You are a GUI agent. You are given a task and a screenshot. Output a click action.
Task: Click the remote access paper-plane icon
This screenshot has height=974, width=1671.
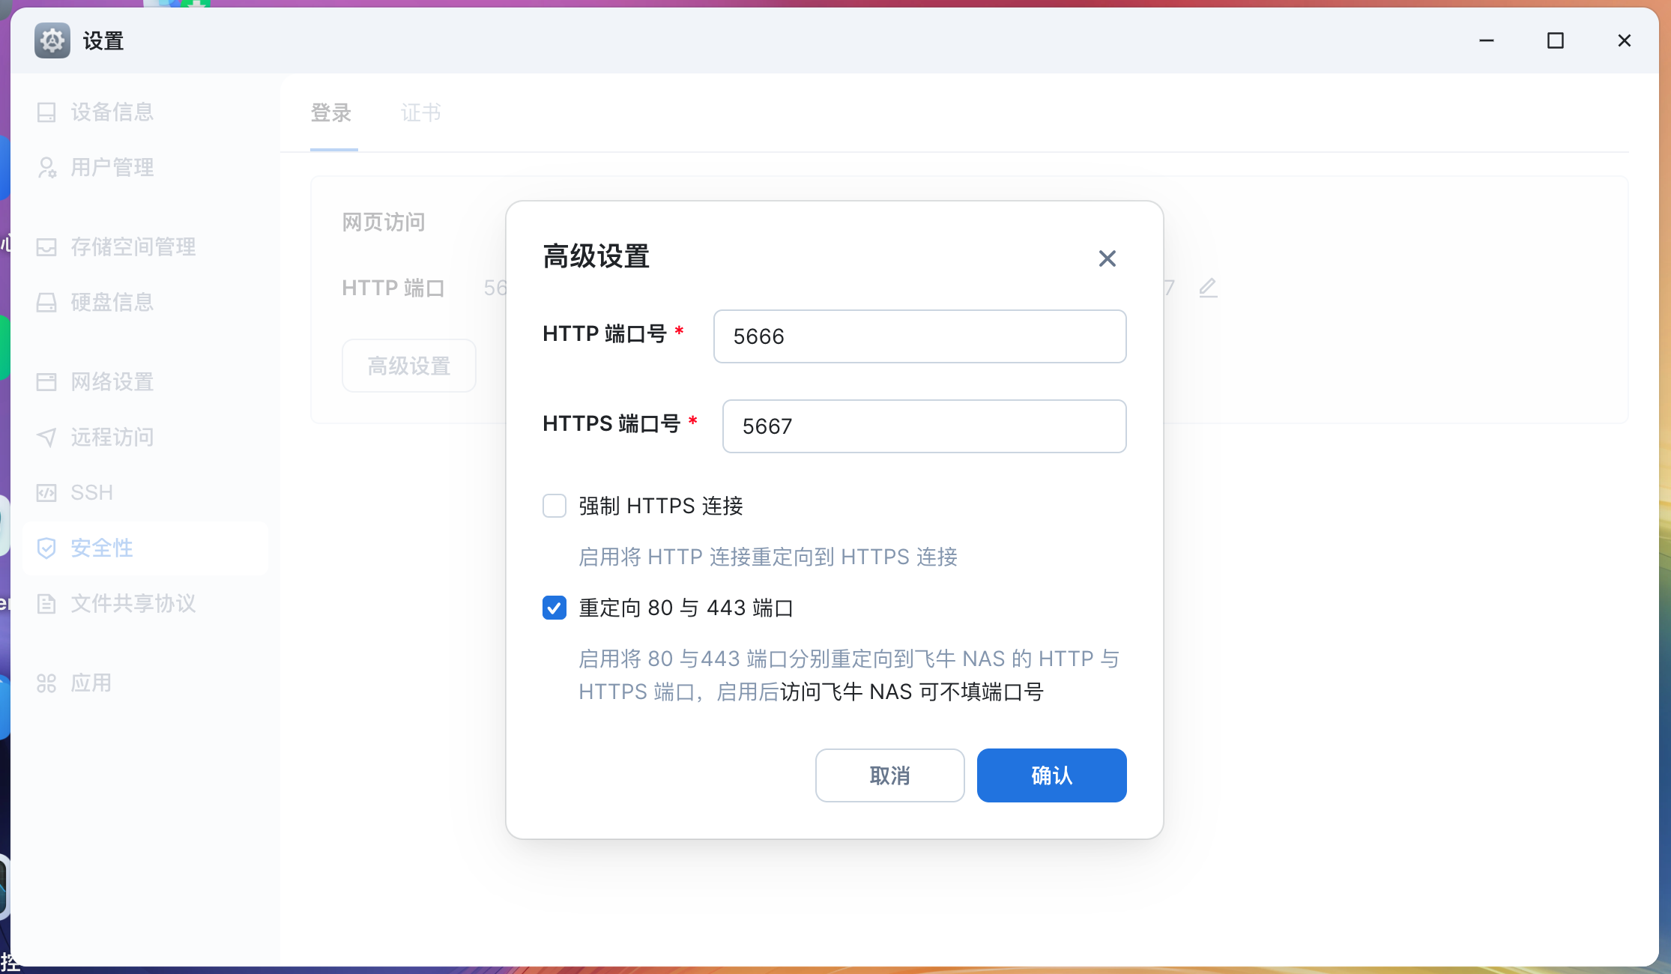tap(46, 437)
